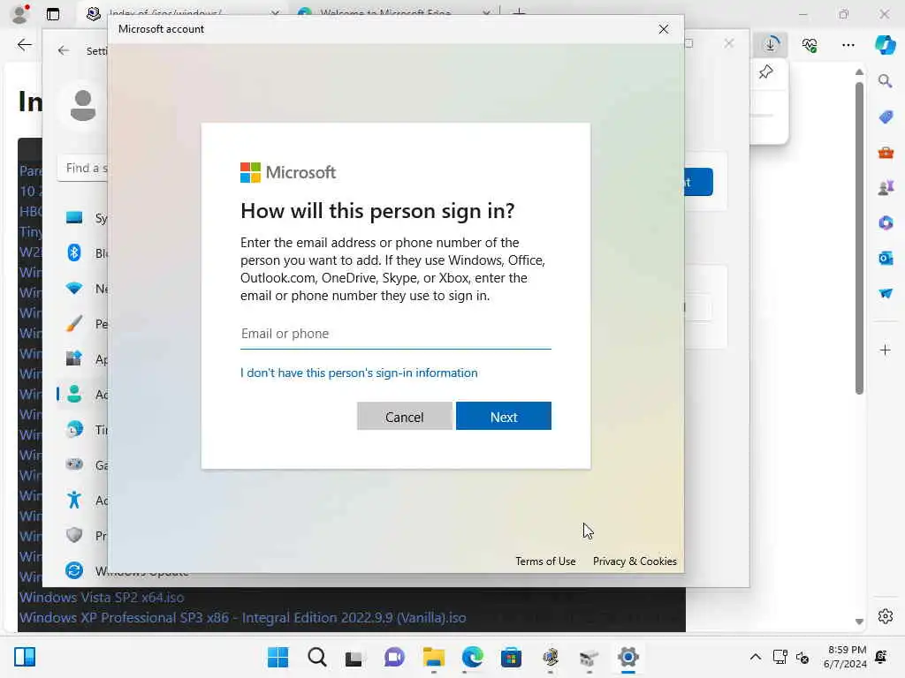Viewport: 905px width, 678px height.
Task: Open taskbar Search magnifier
Action: [317, 657]
